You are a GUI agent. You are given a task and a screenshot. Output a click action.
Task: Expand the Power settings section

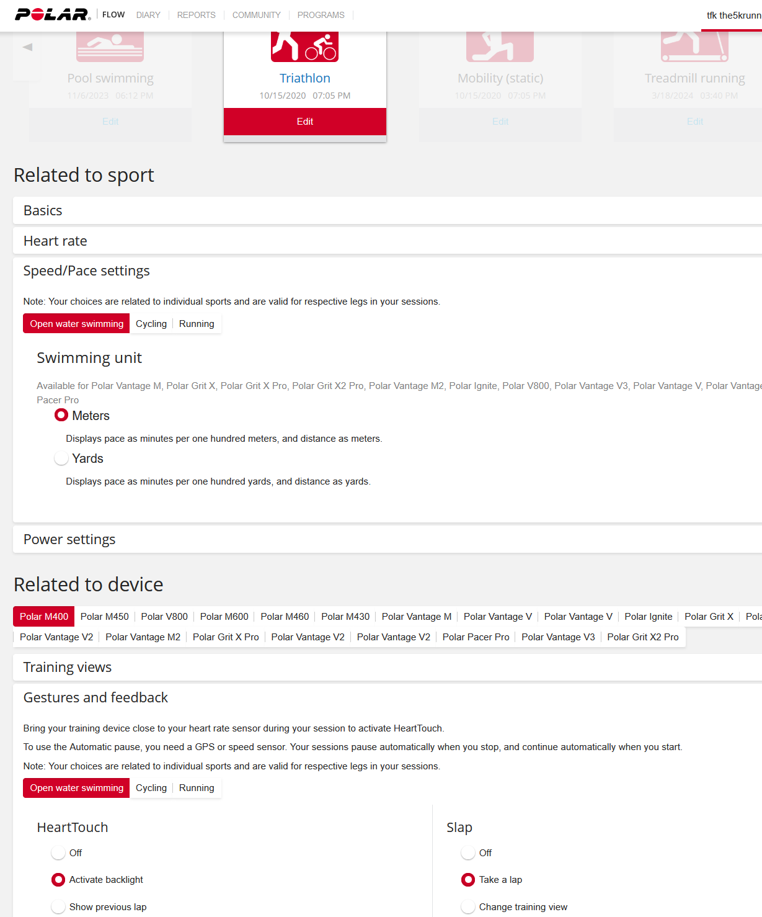69,540
